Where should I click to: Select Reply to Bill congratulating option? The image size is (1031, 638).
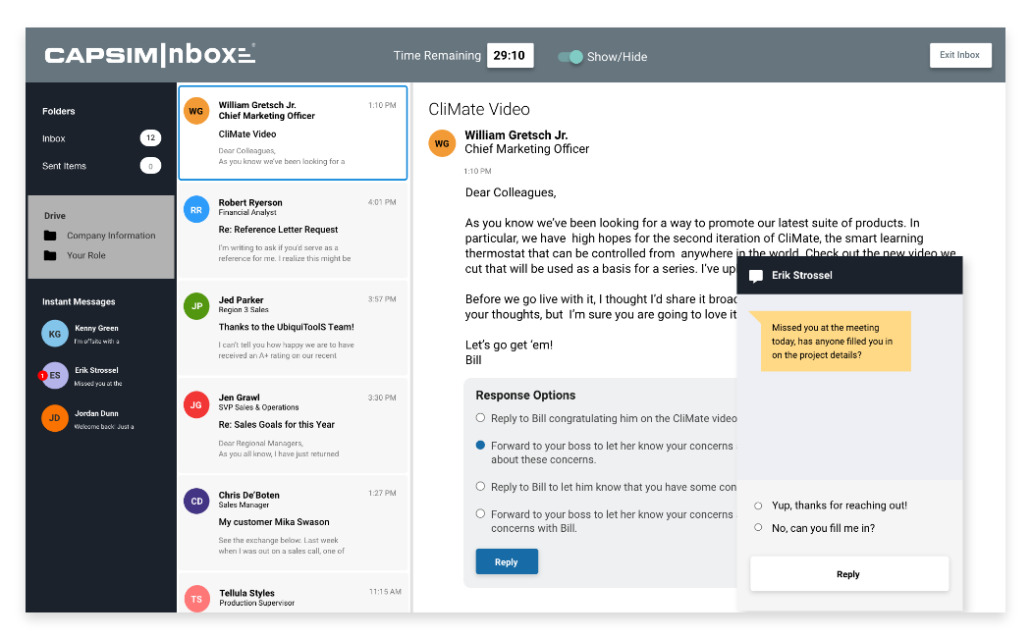coord(481,418)
